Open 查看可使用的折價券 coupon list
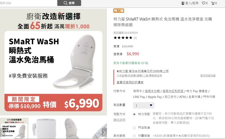This screenshot has height=139, width=225. point(130,82)
